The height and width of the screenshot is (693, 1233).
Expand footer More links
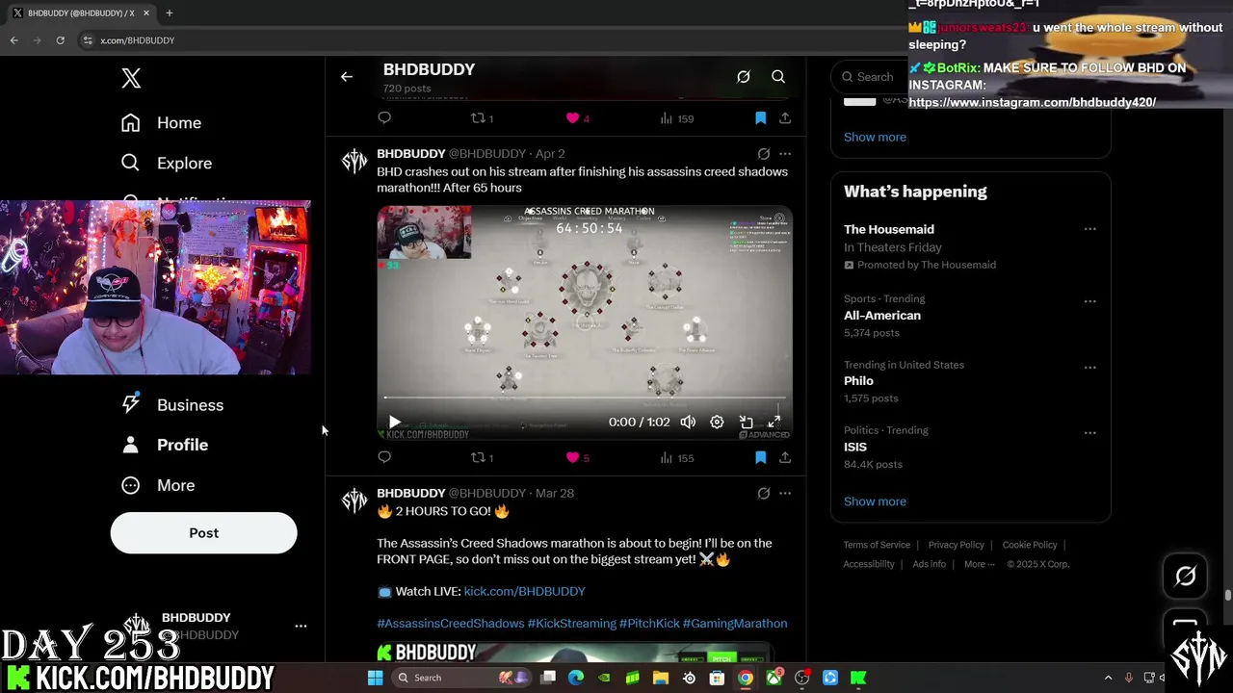(979, 564)
